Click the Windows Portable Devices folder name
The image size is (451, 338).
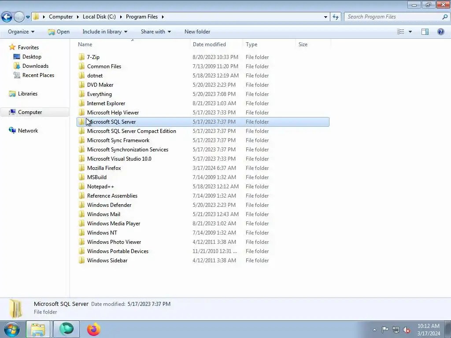click(118, 251)
